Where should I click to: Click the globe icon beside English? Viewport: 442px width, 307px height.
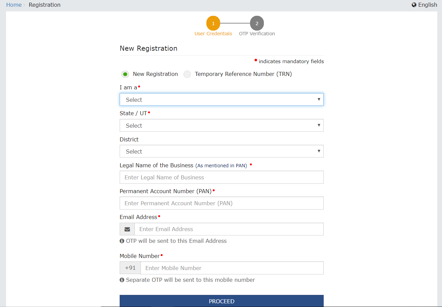[x=414, y=5]
